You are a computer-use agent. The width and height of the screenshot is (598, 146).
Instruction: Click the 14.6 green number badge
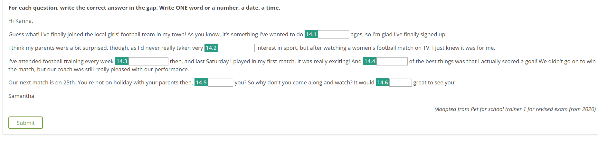(383, 82)
